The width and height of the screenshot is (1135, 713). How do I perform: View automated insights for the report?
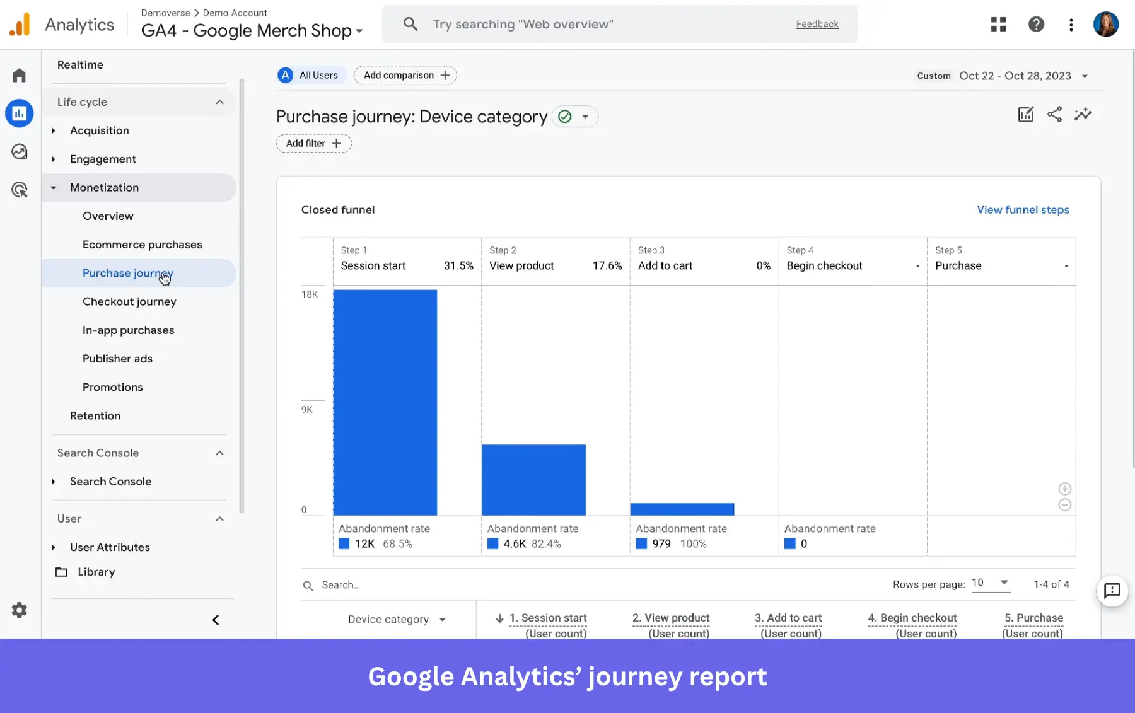point(1083,114)
